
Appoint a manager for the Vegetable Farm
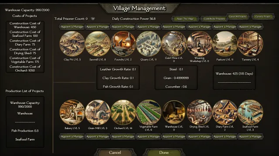click(149, 136)
